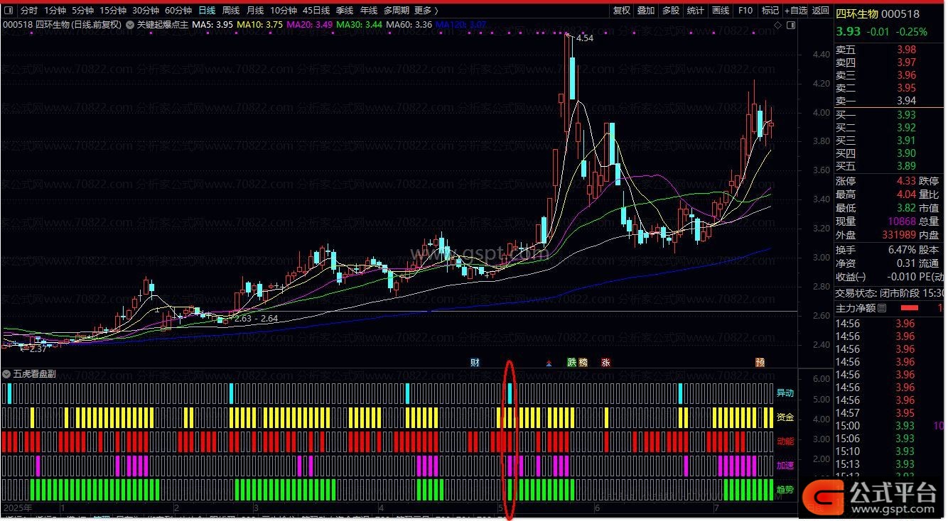Click the 统计 statistics button
This screenshot has width=948, height=521.
coord(696,11)
